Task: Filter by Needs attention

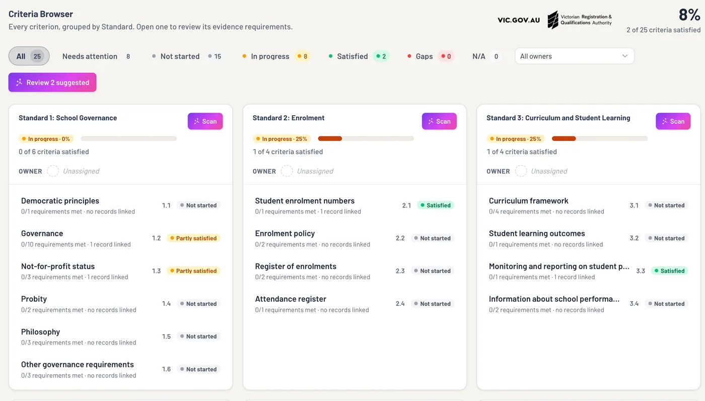Action: click(x=98, y=56)
